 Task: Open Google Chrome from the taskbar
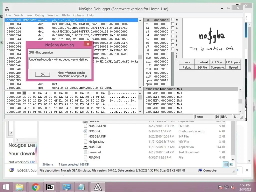[35, 187]
